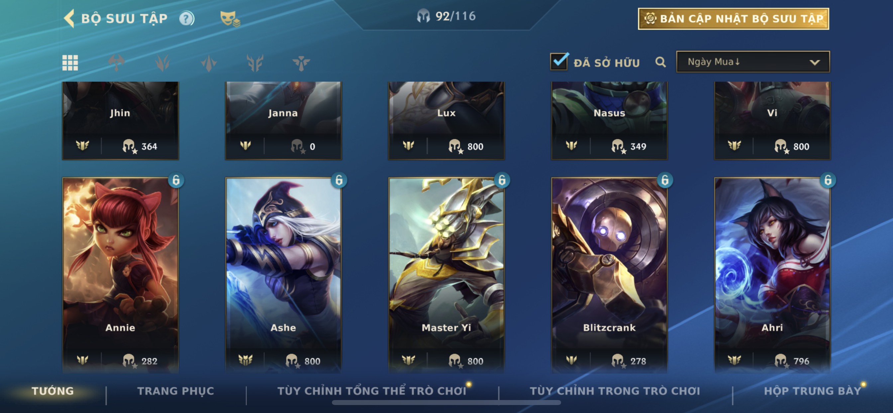This screenshot has height=413, width=893.
Task: Open the mask and coins icon
Action: (x=230, y=19)
